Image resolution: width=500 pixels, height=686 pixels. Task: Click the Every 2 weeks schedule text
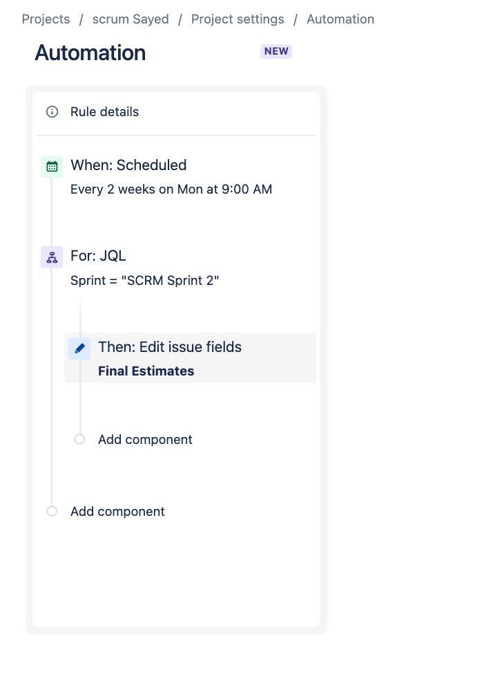[x=171, y=189]
